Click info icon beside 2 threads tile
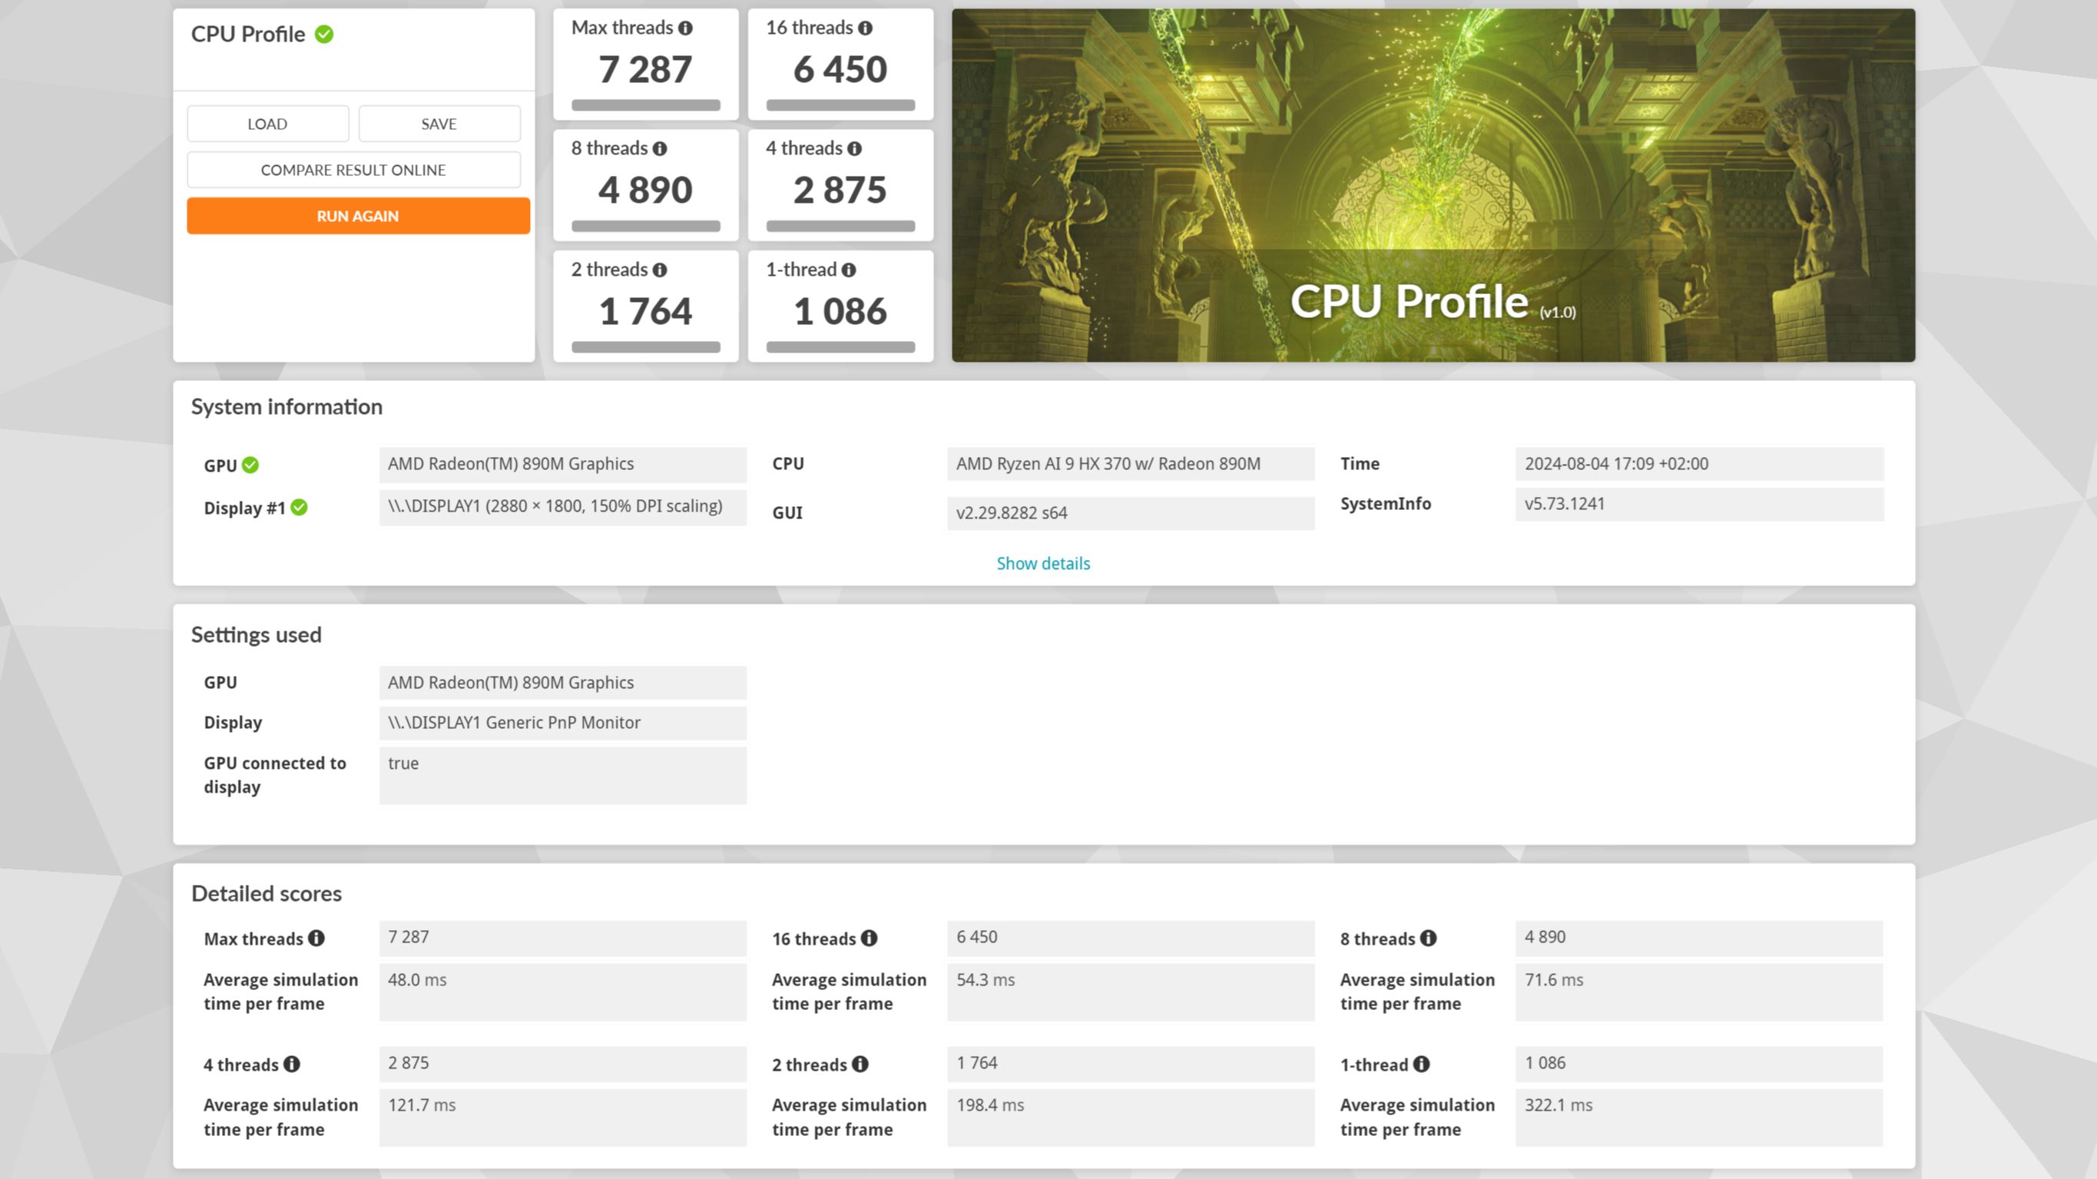The height and width of the screenshot is (1179, 2097). tap(659, 270)
